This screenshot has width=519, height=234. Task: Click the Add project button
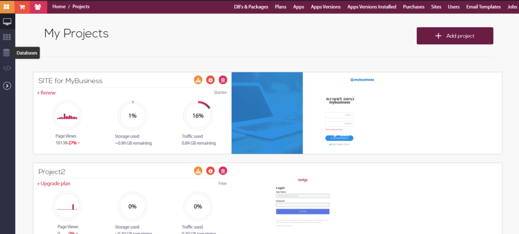[x=455, y=36]
